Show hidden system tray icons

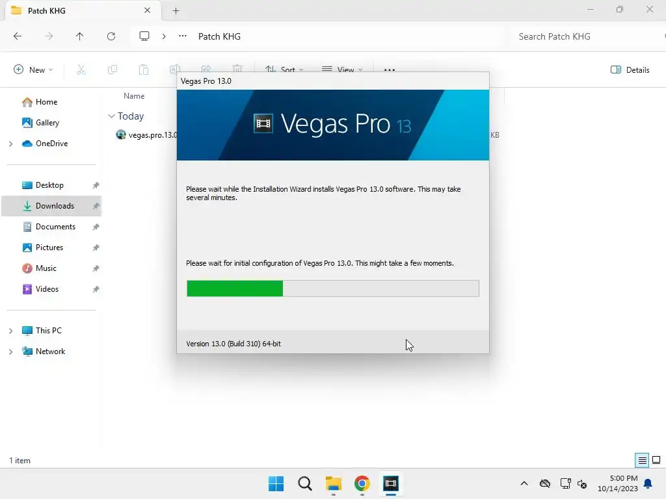click(524, 483)
